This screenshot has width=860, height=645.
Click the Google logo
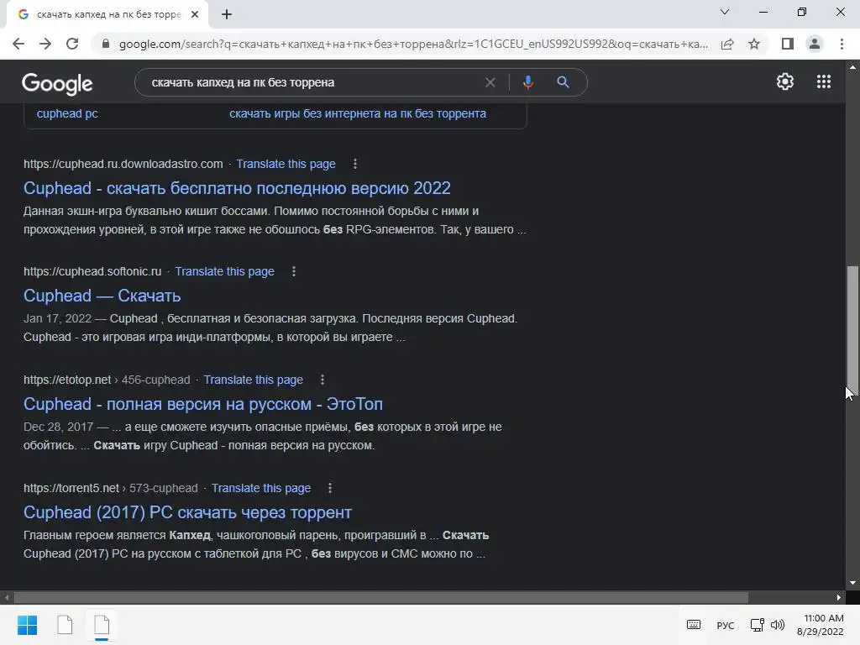[x=57, y=83]
